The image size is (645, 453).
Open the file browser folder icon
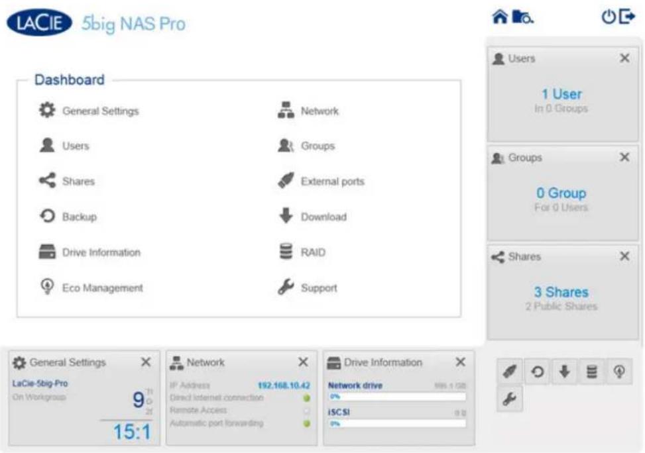523,17
